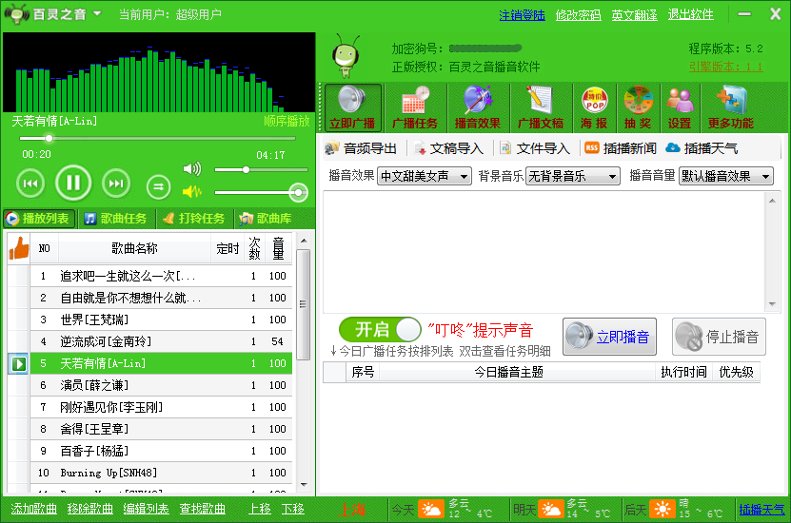791x523 pixels.
Task: Click the 英文翻译 link
Action: pos(634,15)
